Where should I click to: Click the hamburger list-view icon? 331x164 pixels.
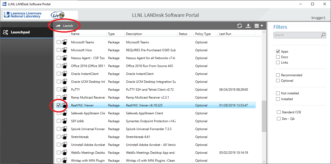point(256,25)
